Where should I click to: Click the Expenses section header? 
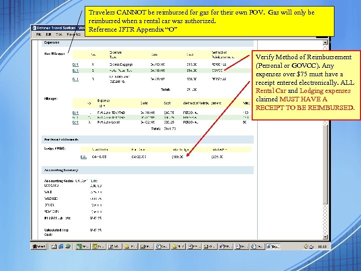pos(147,43)
